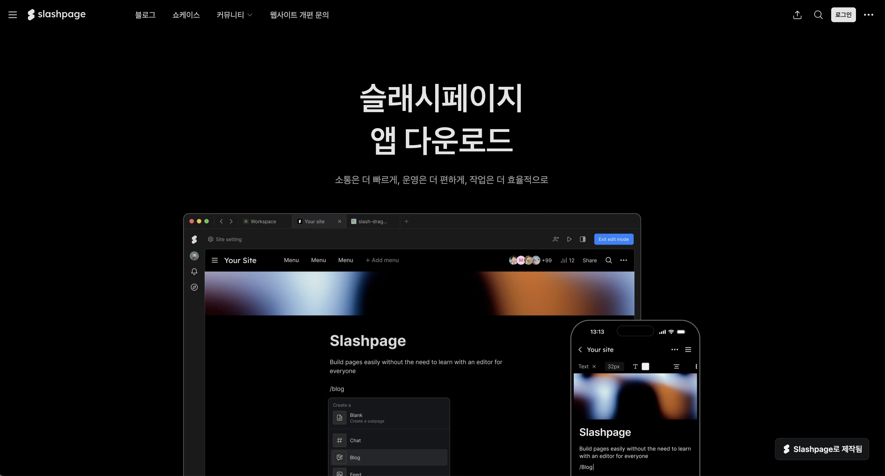
Task: Click the play preview icon in the editor toolbar
Action: point(569,239)
